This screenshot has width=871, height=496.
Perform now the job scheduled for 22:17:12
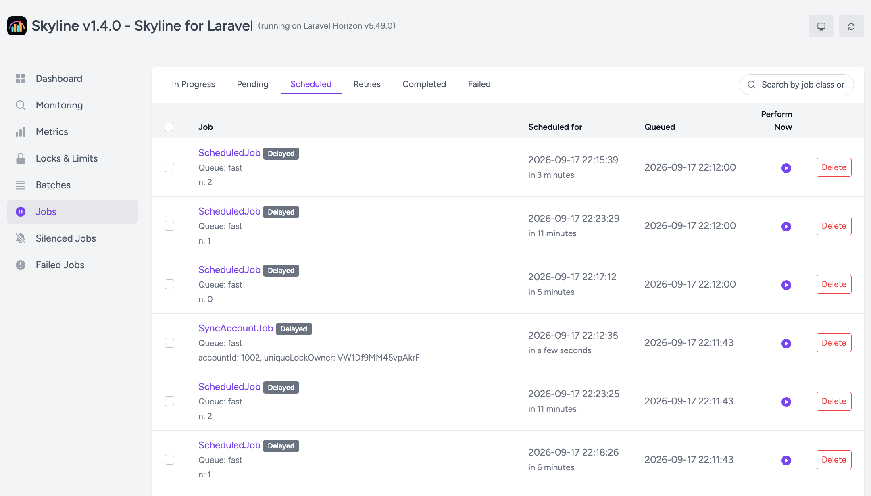pyautogui.click(x=786, y=285)
